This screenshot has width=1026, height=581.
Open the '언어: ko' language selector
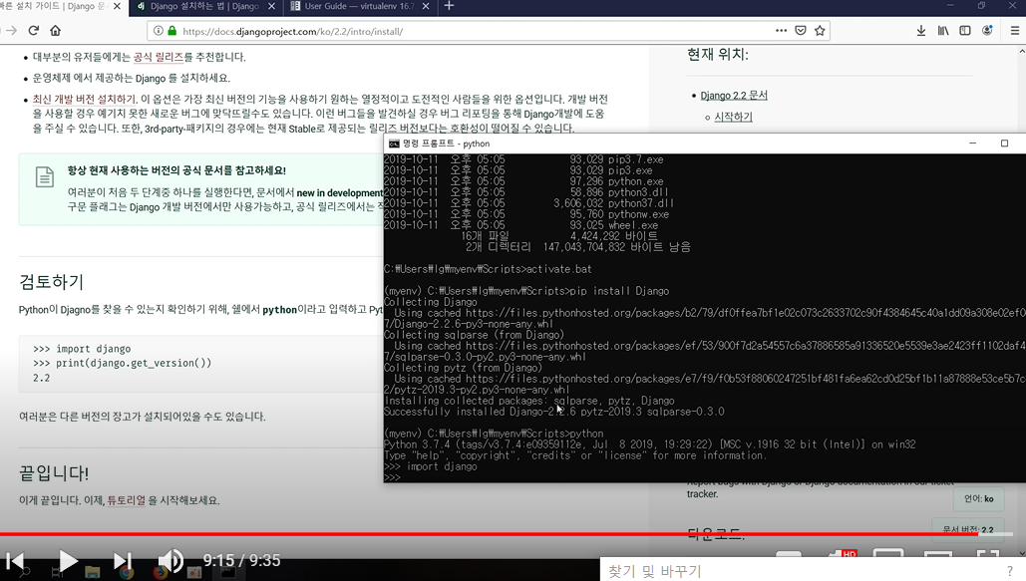pyautogui.click(x=978, y=498)
